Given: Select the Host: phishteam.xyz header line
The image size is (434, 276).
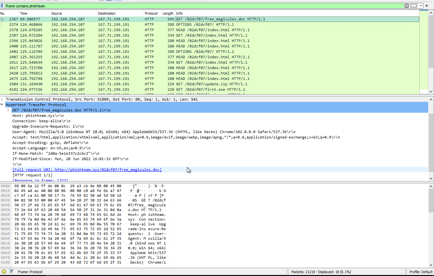Looking at the screenshot, I should [35, 115].
